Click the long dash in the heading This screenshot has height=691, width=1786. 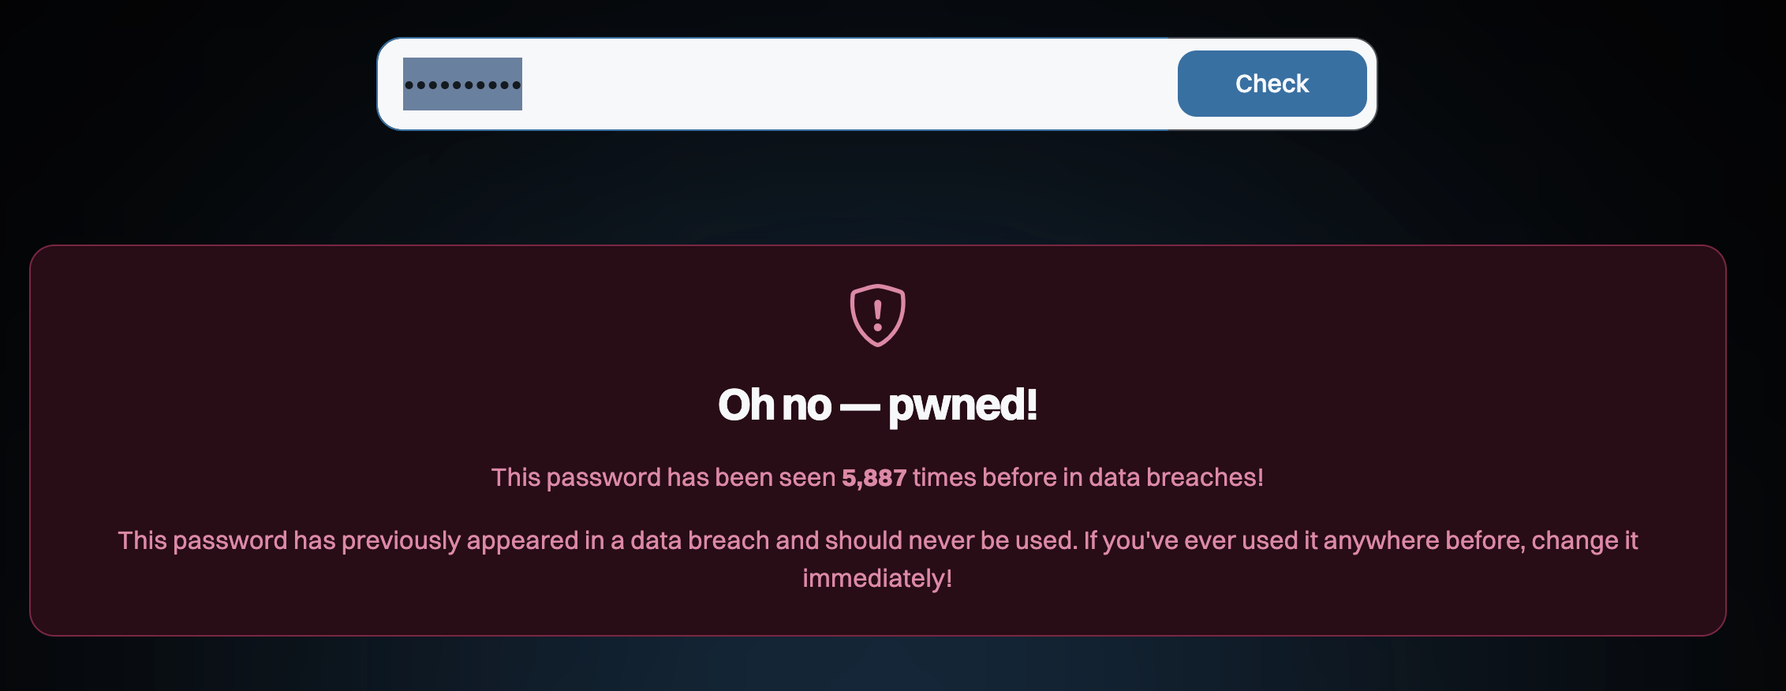pyautogui.click(x=859, y=407)
